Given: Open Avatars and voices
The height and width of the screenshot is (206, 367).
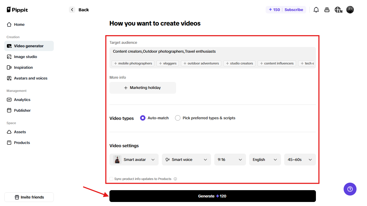Looking at the screenshot, I should (x=30, y=78).
